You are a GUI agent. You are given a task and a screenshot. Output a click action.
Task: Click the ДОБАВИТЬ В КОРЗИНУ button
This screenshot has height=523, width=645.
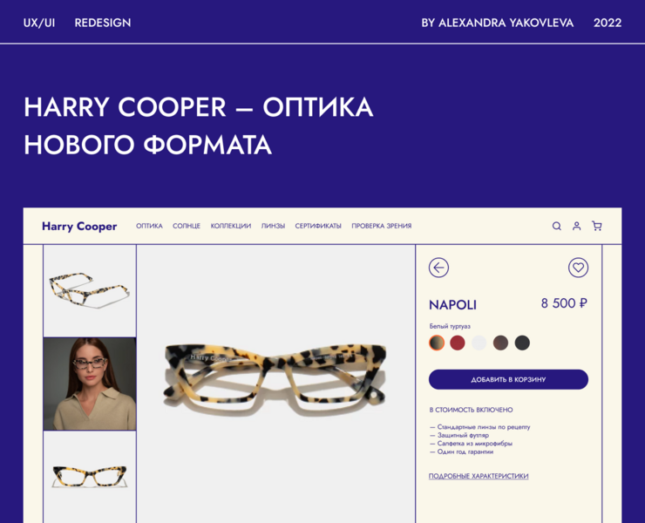[x=508, y=379]
